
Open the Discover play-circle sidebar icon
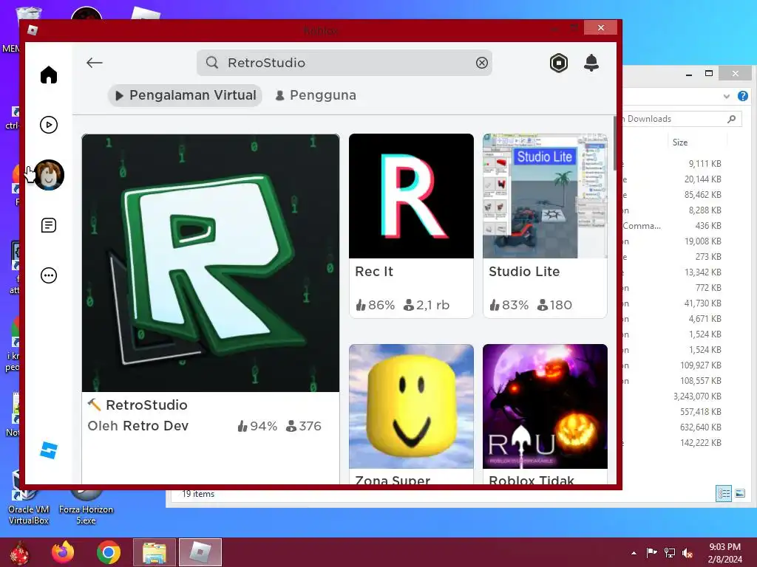[49, 125]
